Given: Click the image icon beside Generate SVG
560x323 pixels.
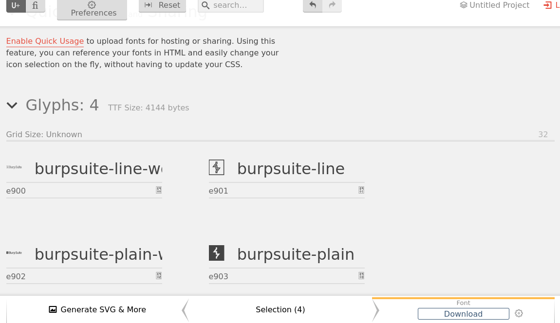Looking at the screenshot, I should 53,309.
